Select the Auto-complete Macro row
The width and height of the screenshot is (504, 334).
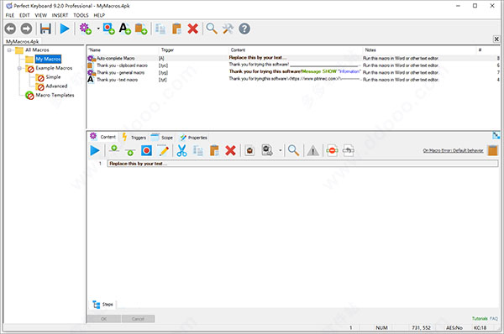tap(293, 58)
